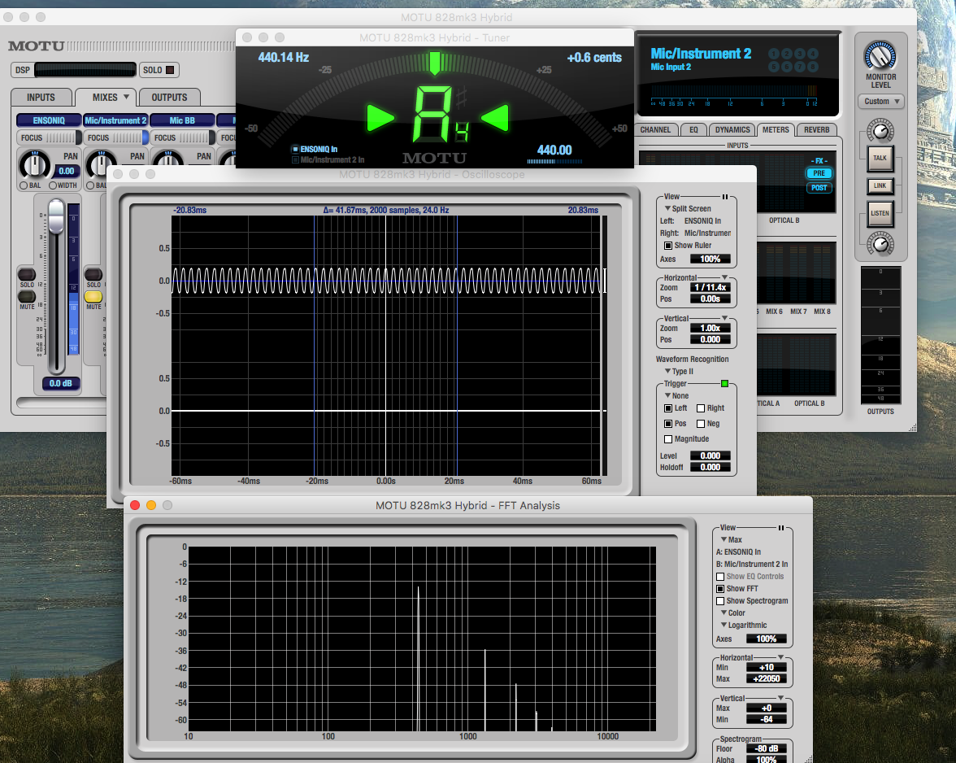
Task: Open the DYNAMICS tab
Action: click(732, 130)
